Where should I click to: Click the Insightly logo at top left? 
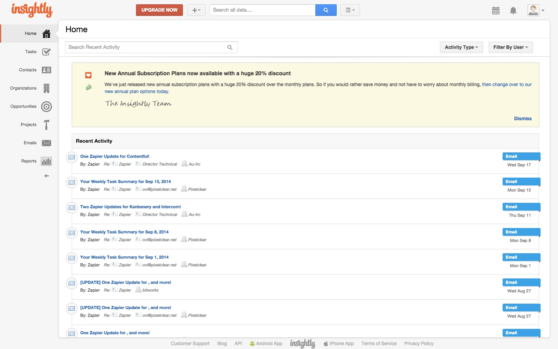pyautogui.click(x=32, y=10)
